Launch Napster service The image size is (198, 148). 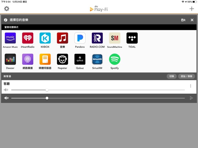[62, 59]
